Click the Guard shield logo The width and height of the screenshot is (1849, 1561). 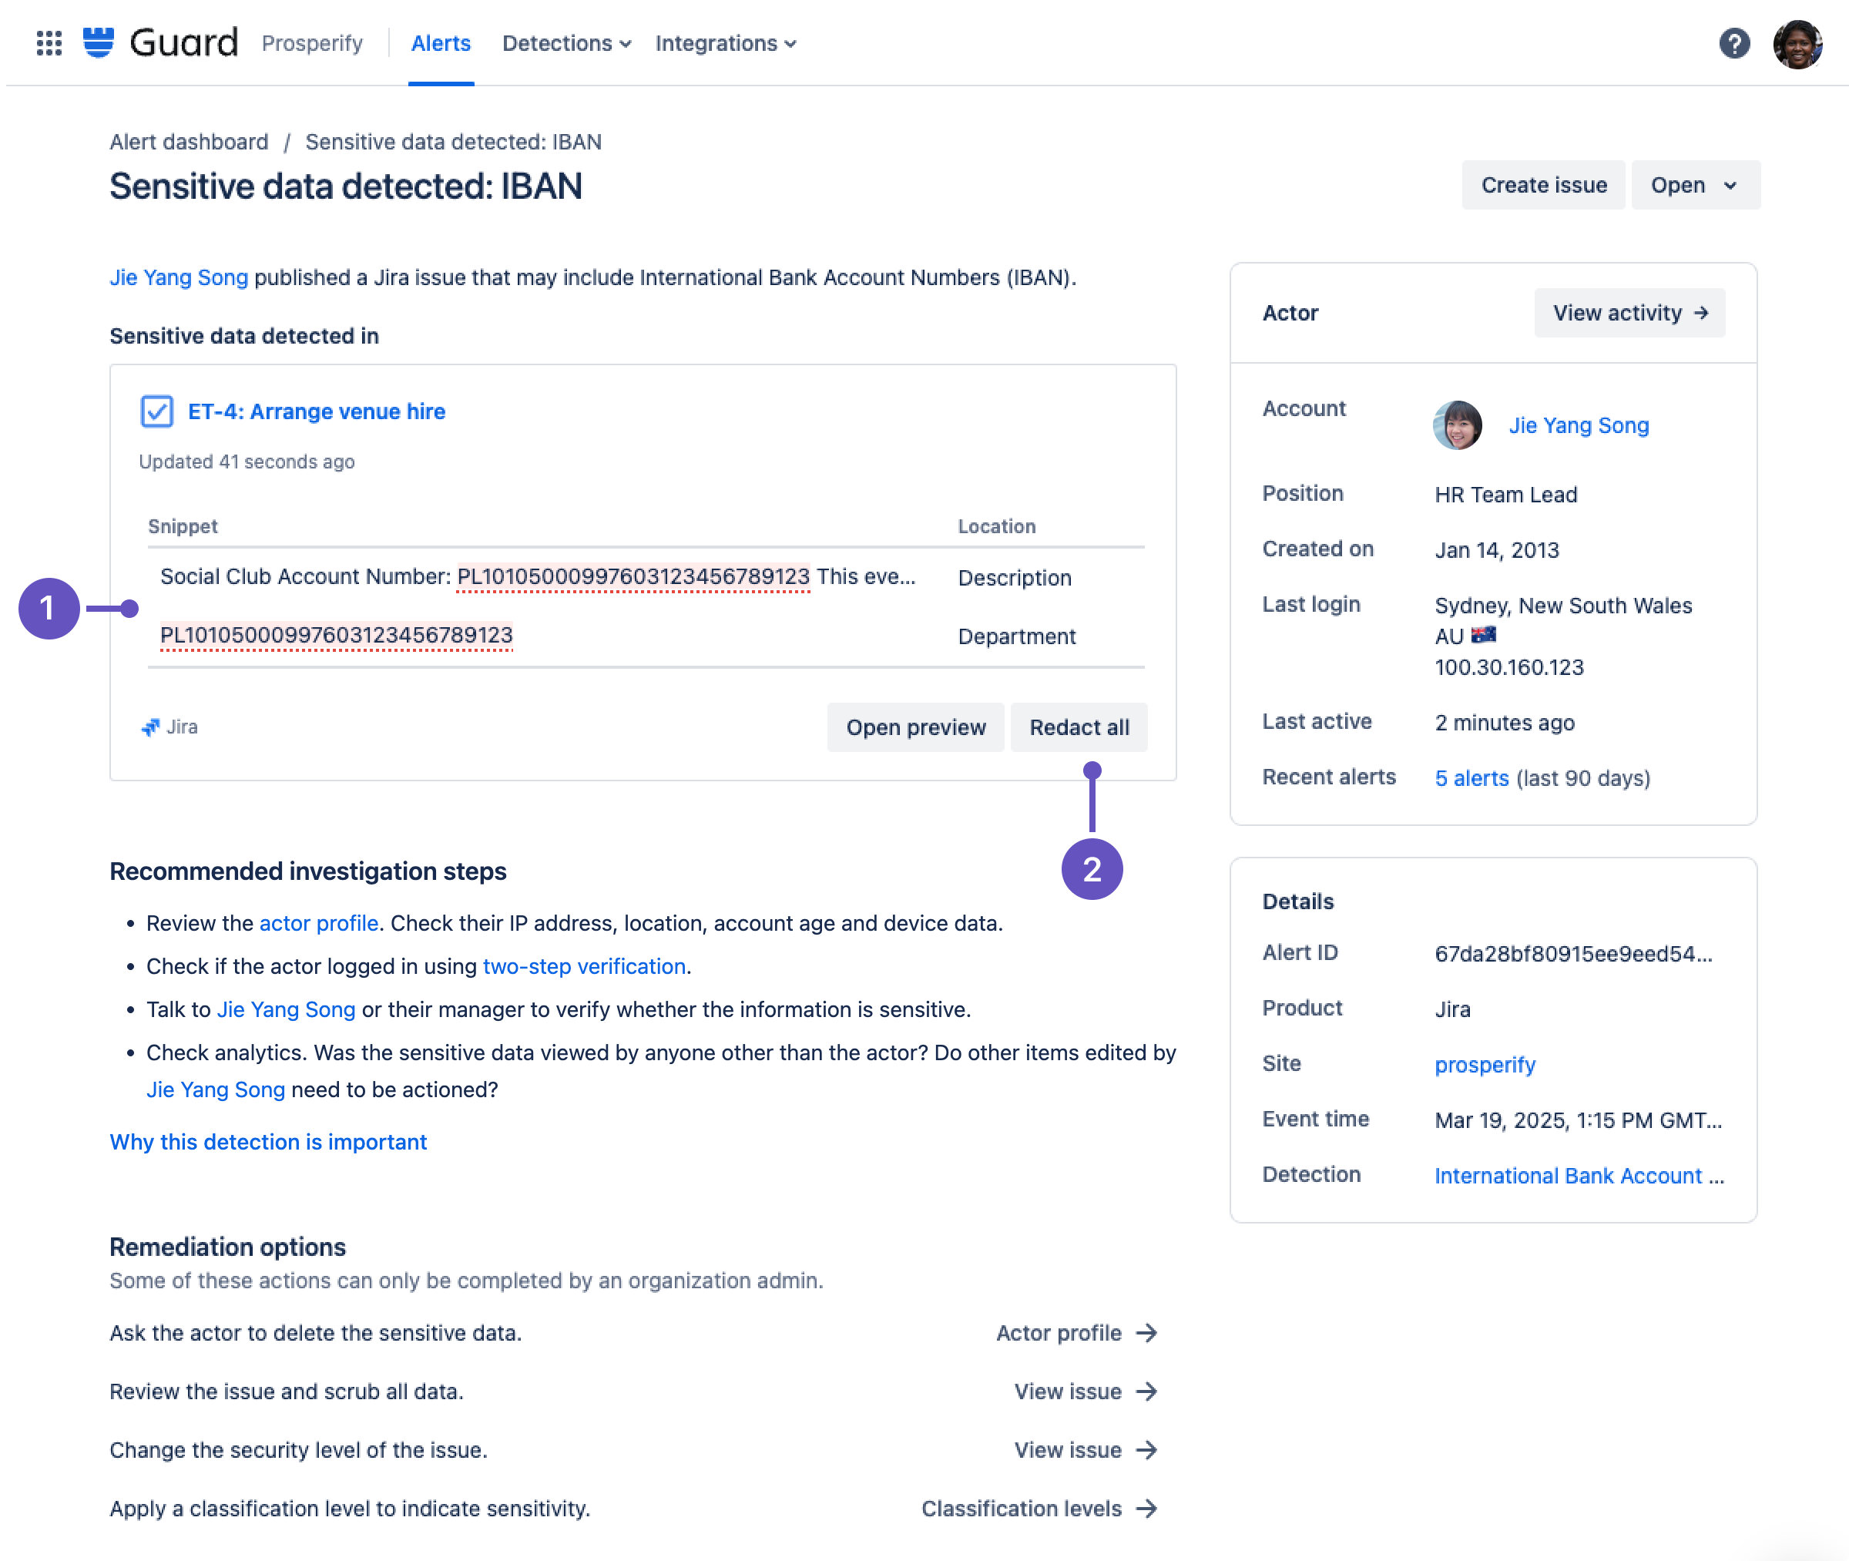(x=98, y=42)
